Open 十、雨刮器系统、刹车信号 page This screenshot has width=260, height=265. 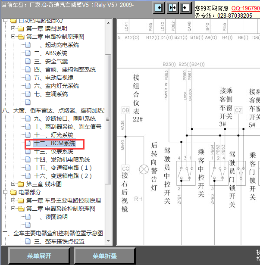(68, 127)
